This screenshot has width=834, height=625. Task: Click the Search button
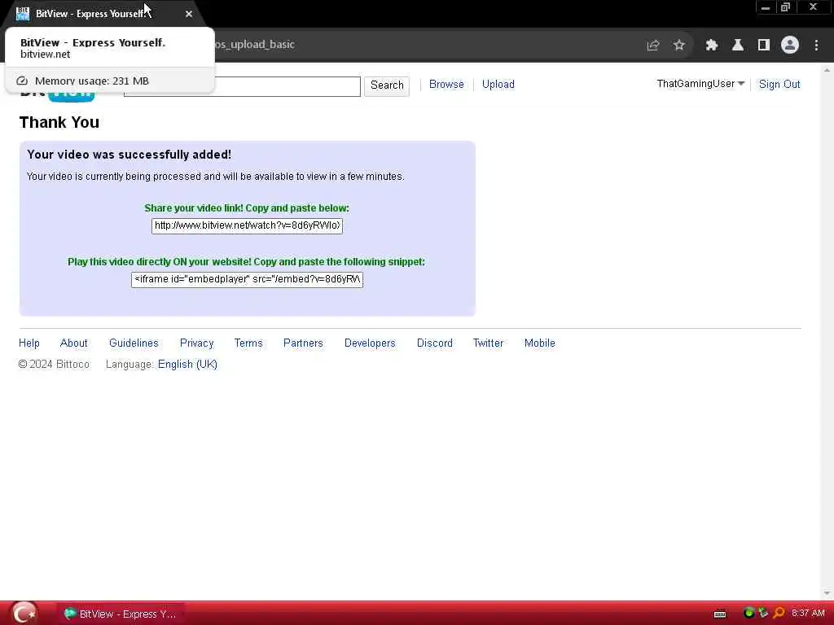click(x=387, y=85)
